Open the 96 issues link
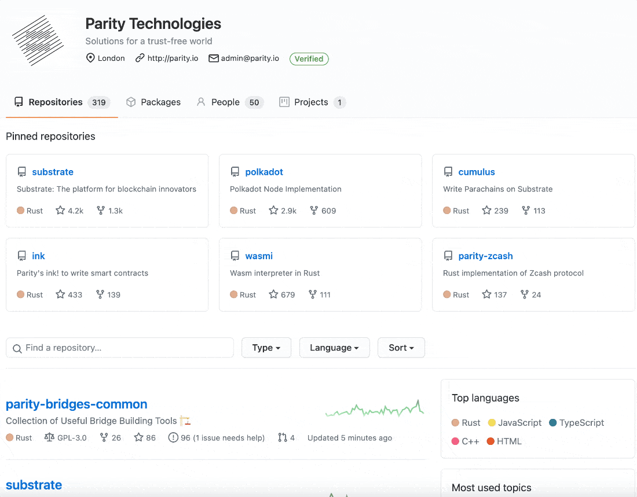Viewport: 637px width, 497px height. (216, 438)
